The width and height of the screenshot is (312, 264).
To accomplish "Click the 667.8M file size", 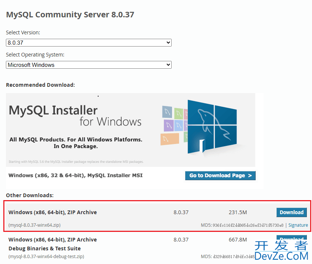I will (x=238, y=240).
